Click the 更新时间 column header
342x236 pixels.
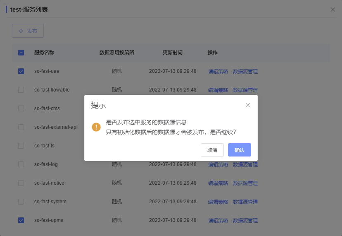(x=172, y=53)
